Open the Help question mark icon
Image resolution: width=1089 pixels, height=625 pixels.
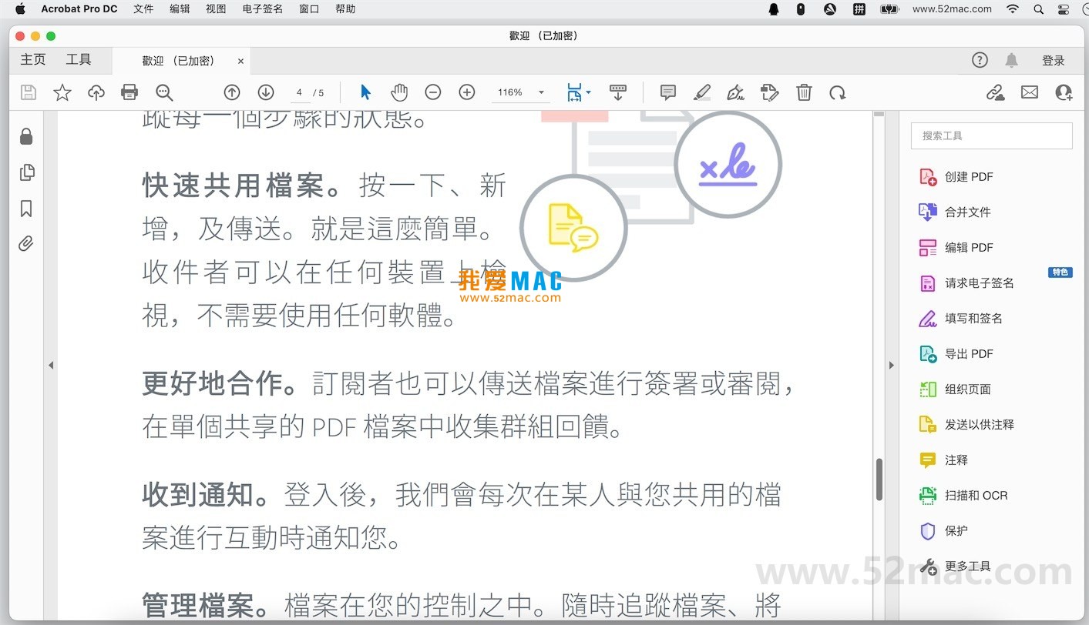click(x=980, y=60)
